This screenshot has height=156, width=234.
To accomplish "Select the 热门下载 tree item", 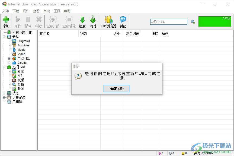I will click(19, 67).
